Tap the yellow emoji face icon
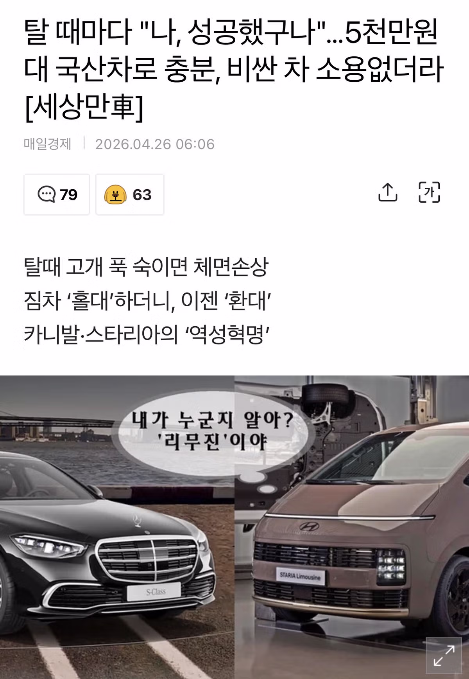 click(115, 194)
